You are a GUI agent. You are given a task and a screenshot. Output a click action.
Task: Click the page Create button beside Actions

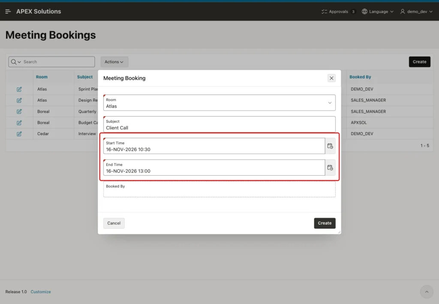[419, 62]
